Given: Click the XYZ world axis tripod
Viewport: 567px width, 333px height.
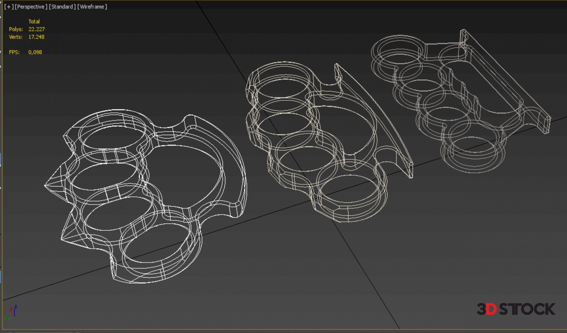Looking at the screenshot, I should (x=12, y=313).
